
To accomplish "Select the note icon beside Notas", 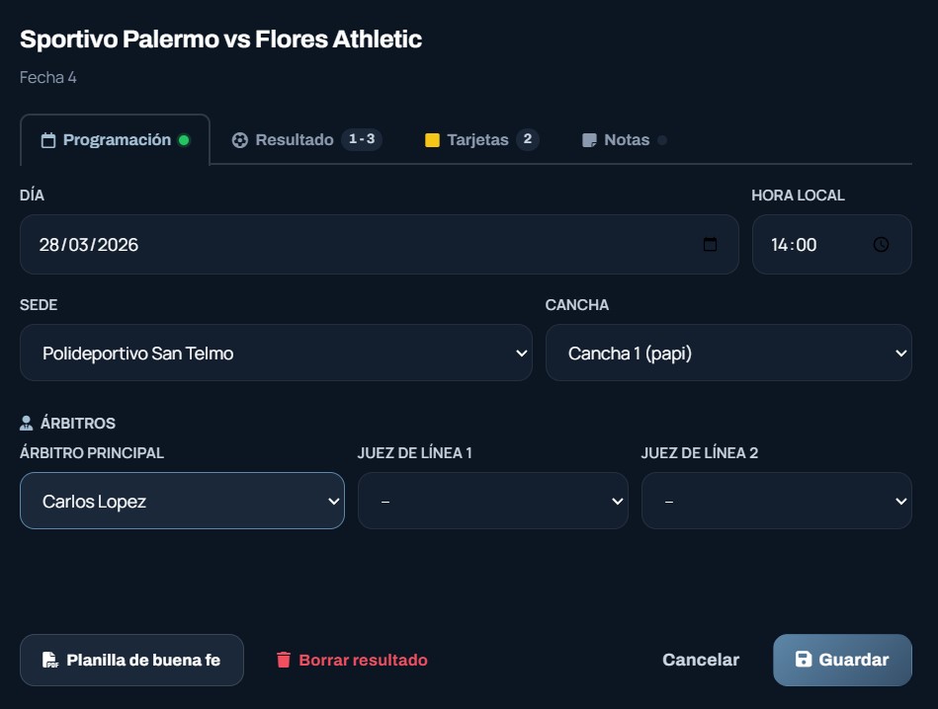I will coord(589,140).
